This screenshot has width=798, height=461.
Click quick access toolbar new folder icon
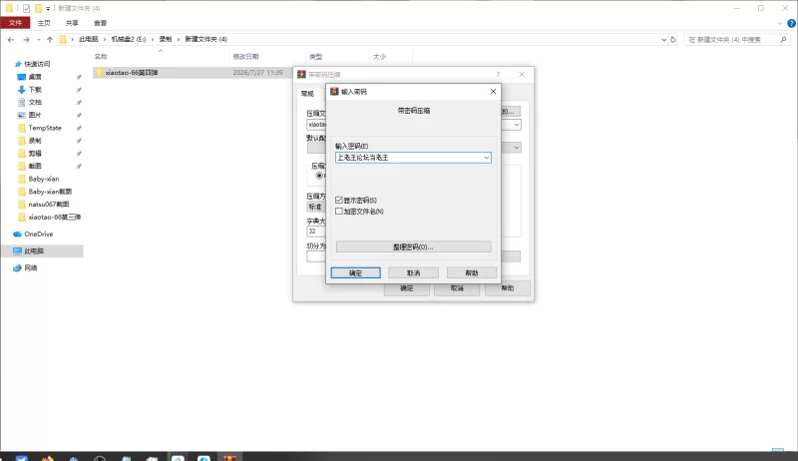pos(38,8)
